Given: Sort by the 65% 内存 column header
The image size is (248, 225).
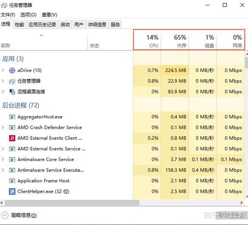Looking at the screenshot, I should (175, 40).
